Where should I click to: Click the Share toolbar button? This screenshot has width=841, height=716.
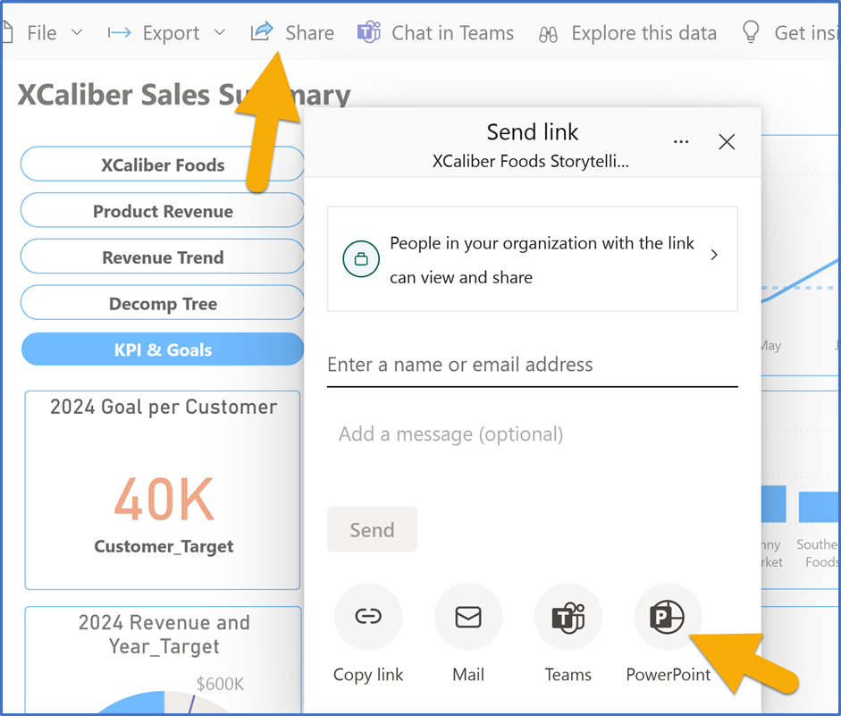(x=293, y=33)
